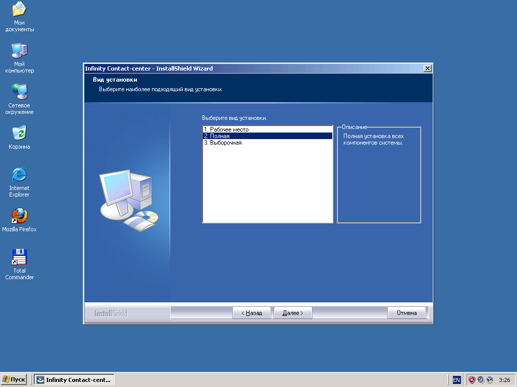Choose the 2. Полная install type

tap(268, 136)
